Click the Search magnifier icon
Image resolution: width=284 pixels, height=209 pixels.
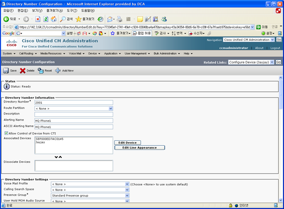pos(63,19)
